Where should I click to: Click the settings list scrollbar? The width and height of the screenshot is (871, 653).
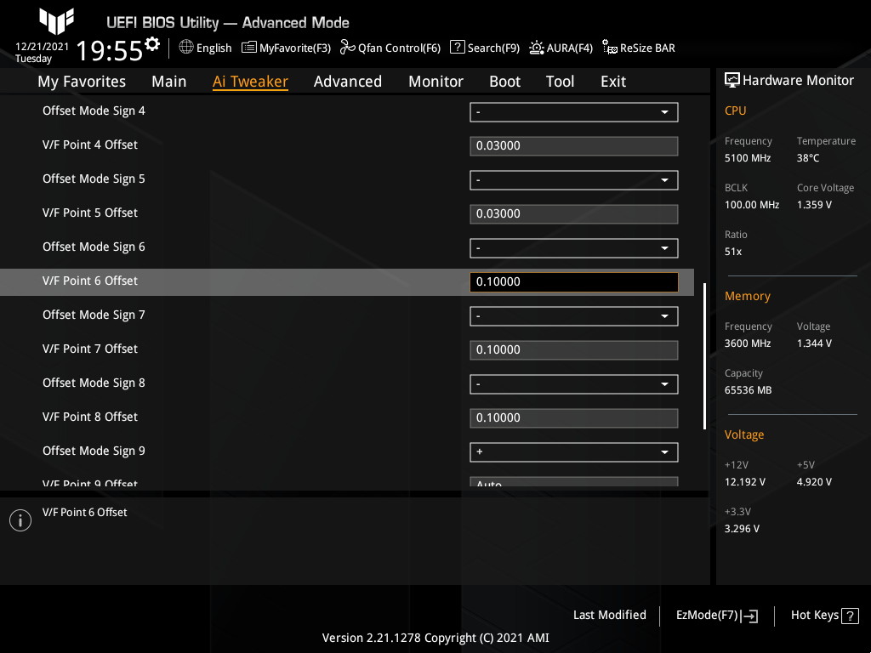click(704, 356)
